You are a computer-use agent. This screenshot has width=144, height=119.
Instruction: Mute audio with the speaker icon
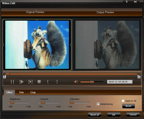click(x=76, y=82)
